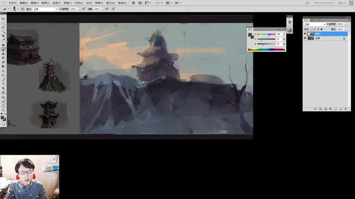Toggle lock transparent pixels
355x199 pixels.
312,29
